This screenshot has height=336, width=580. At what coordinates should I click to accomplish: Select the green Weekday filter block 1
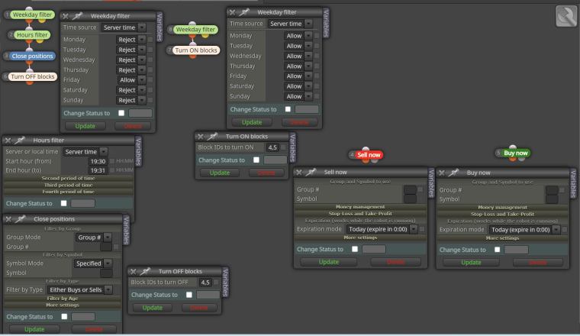(x=32, y=15)
